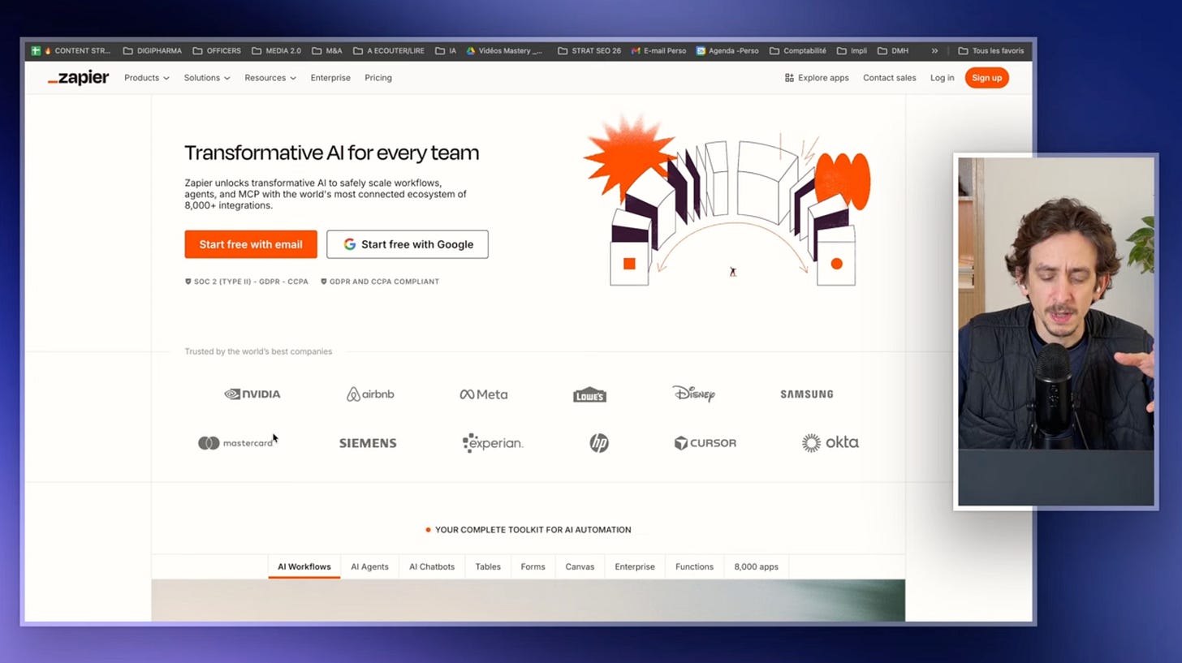Open the Comptabilité bookmark folder

pos(798,50)
